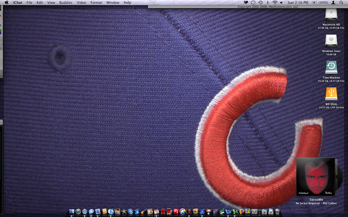
Task: Click the heart icon in menu bar
Action: click(246, 3)
